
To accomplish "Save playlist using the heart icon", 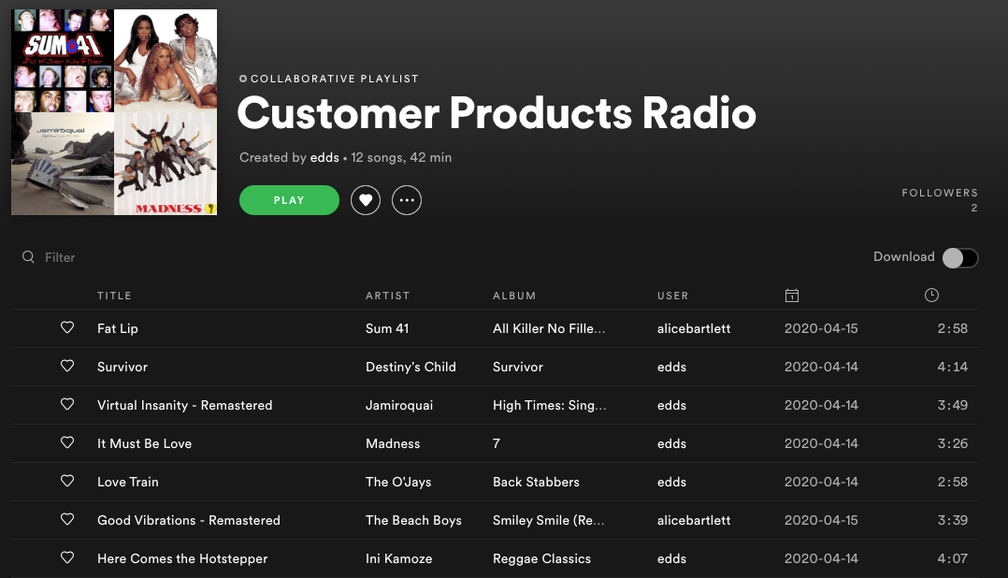I will (x=366, y=200).
